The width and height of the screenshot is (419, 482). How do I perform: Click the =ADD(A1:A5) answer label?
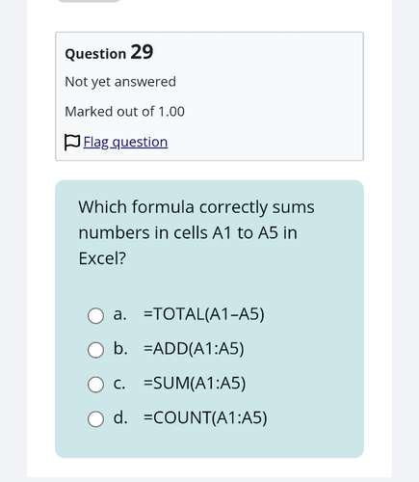click(x=194, y=349)
